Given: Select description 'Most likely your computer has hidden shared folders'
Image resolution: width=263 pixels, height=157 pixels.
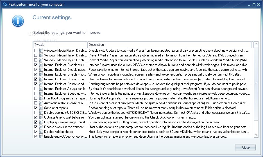Looking at the screenshot, I should point(169,132).
